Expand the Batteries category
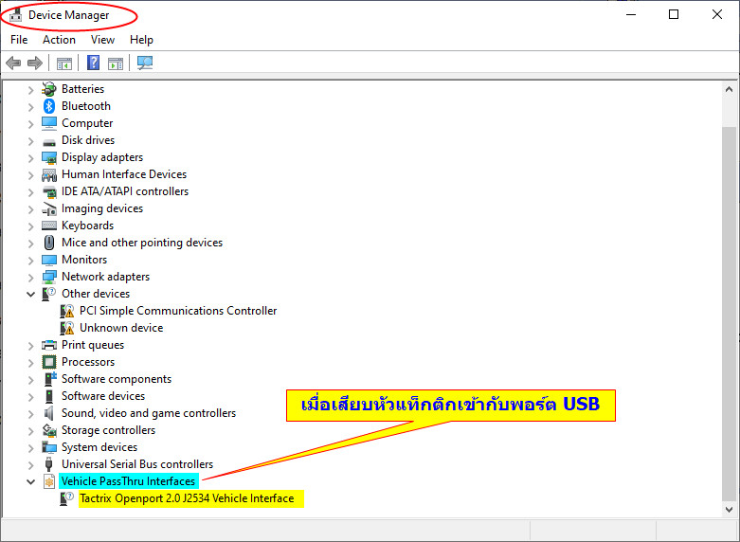Image resolution: width=740 pixels, height=542 pixels. [x=31, y=89]
